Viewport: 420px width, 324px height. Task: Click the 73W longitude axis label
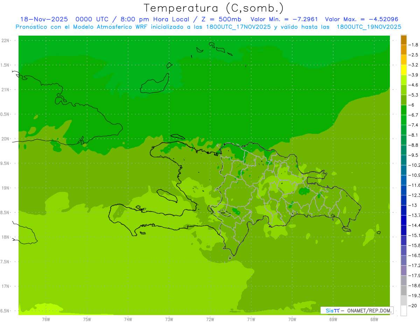169,319
